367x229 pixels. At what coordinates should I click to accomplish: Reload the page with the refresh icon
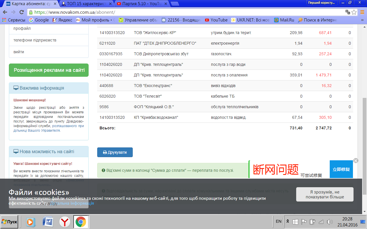(22, 12)
